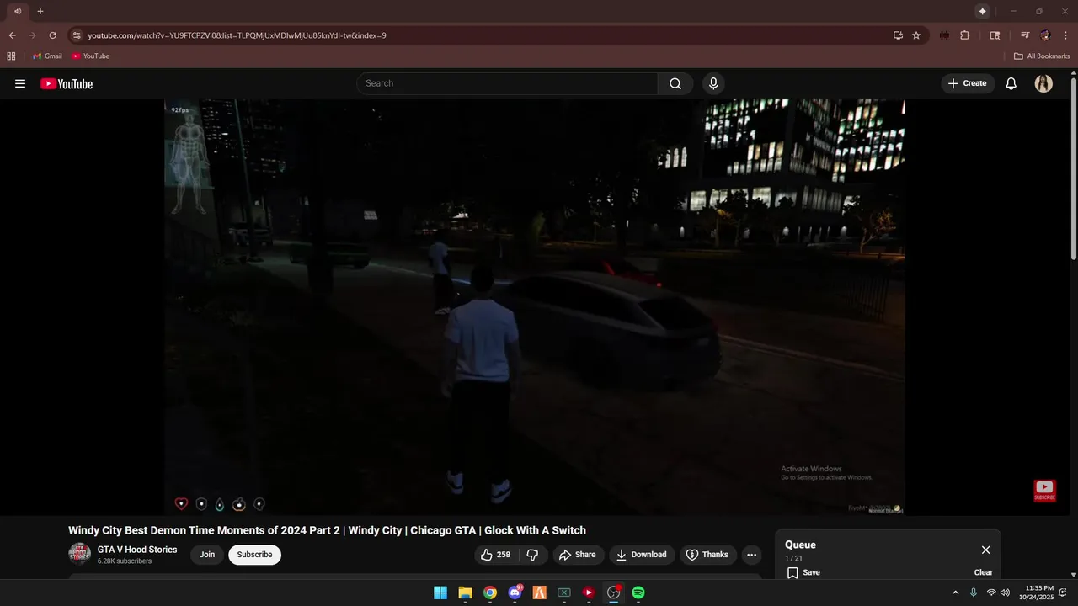The width and height of the screenshot is (1078, 606).
Task: Go to YouTube home via logo
Action: [67, 83]
